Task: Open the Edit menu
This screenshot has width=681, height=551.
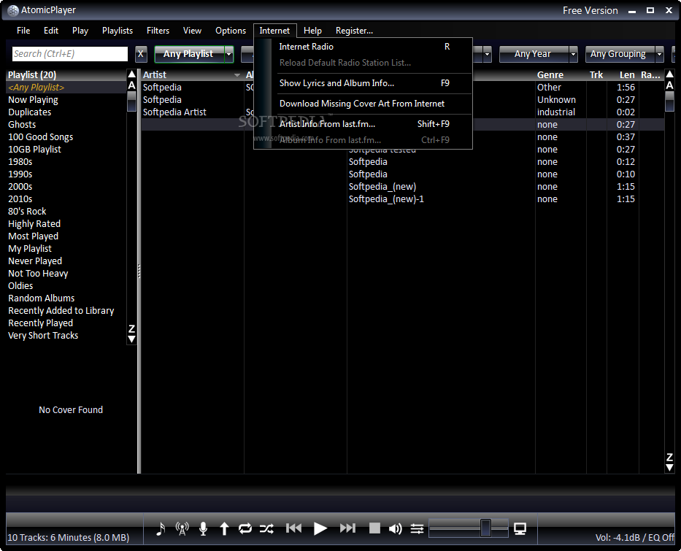Action: point(51,31)
